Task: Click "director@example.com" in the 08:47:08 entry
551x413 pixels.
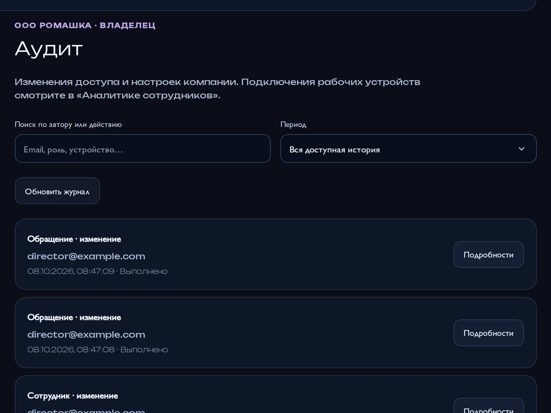Action: tap(86, 335)
